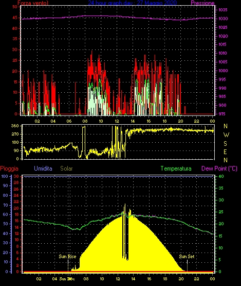
Task: Click the 360 wind direction axis value
Action: 15,126
